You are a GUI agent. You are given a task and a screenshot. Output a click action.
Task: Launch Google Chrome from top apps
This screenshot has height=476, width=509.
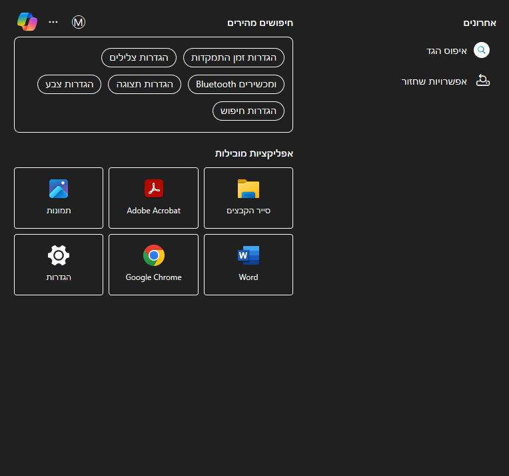click(153, 265)
